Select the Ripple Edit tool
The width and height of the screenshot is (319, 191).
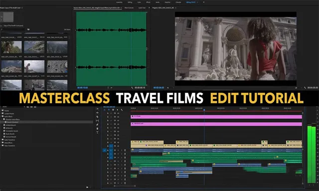coord(97,112)
